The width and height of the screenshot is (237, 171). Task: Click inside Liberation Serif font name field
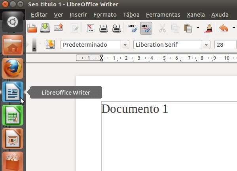tap(168, 45)
